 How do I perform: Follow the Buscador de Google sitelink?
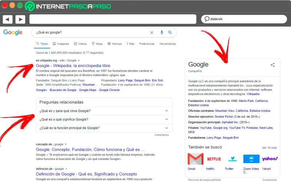(x=63, y=90)
